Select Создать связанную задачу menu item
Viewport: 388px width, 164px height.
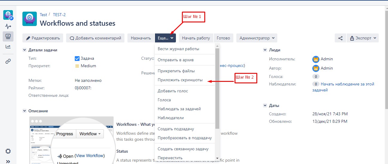pos(185,149)
